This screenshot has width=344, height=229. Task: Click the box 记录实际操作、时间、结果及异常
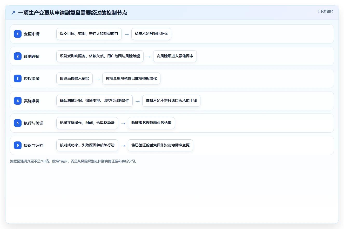coord(87,123)
